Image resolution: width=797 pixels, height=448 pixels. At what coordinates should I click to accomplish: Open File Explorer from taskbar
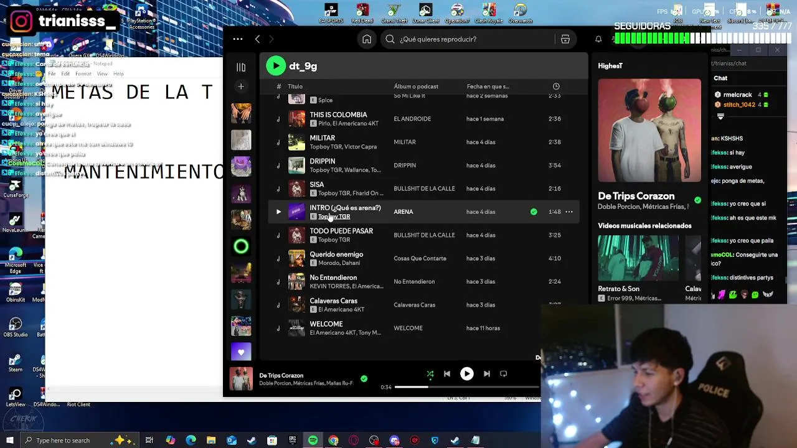(x=211, y=441)
